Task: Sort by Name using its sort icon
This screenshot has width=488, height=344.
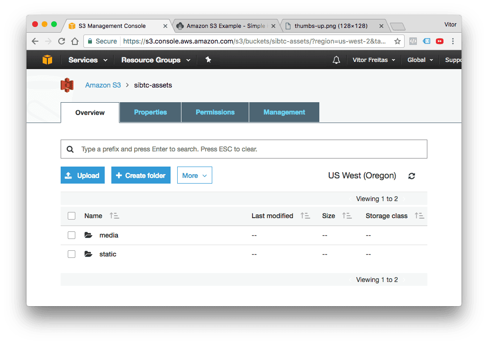Action: tap(114, 216)
